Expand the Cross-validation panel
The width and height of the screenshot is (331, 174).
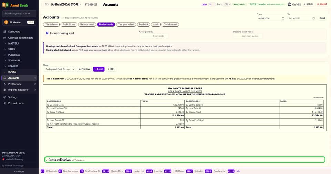pyautogui.click(x=185, y=160)
